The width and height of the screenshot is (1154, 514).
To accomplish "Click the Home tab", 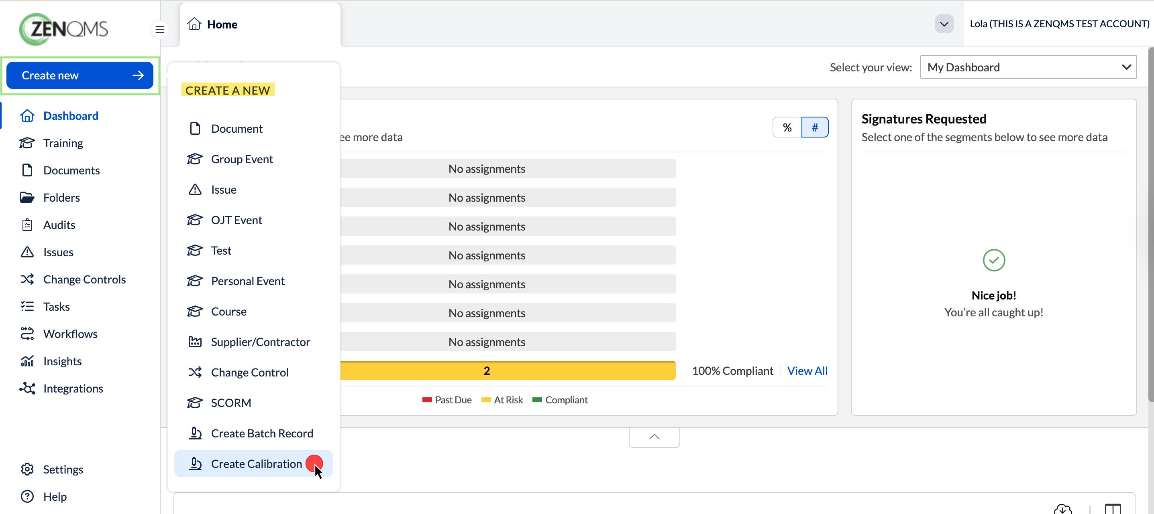I will (x=260, y=24).
